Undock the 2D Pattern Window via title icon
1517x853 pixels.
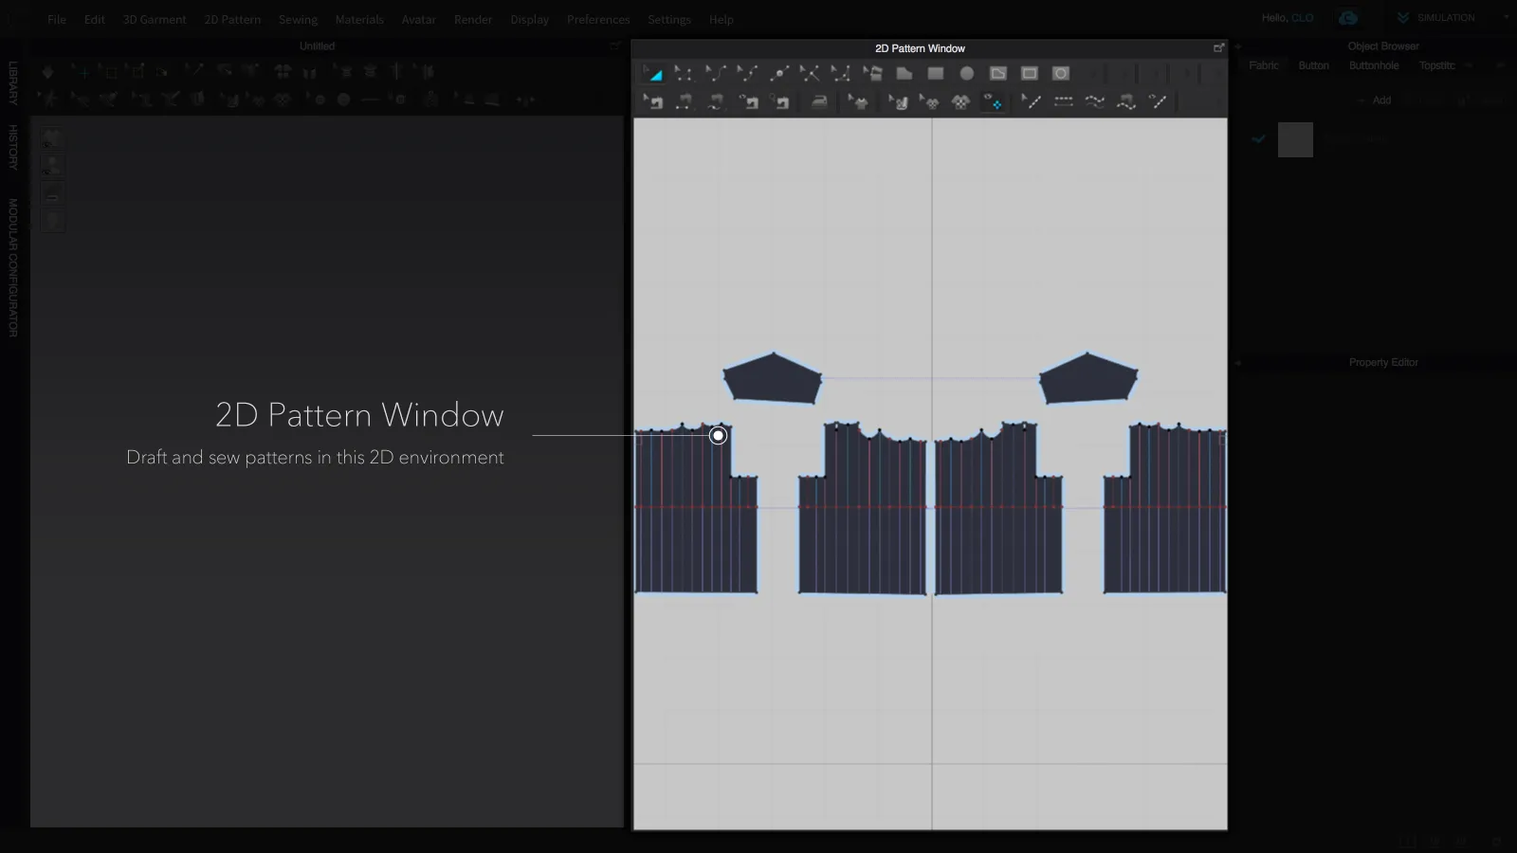click(x=1218, y=47)
